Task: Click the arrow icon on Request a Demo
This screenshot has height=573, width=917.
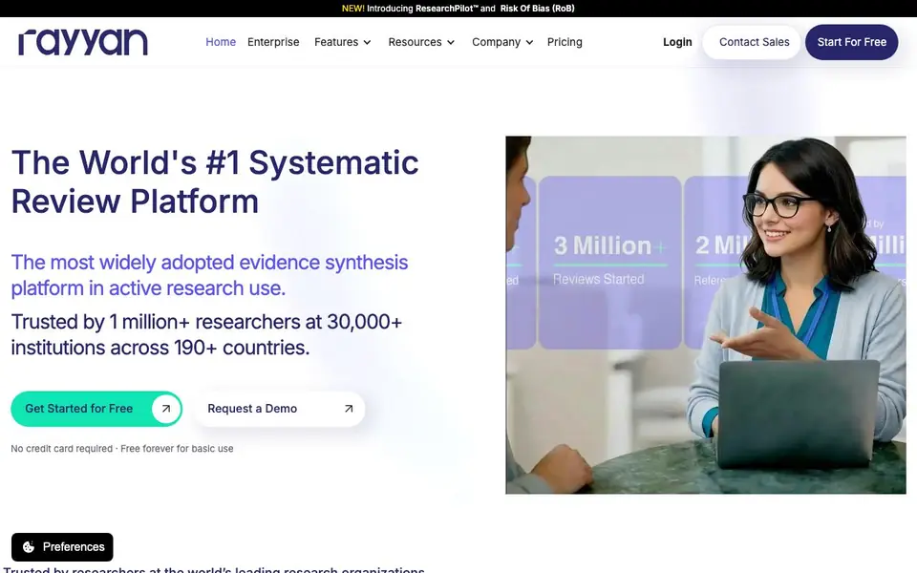Action: tap(349, 409)
